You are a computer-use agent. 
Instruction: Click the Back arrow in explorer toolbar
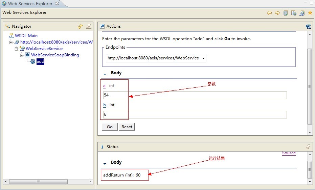pyautogui.click(x=269, y=13)
